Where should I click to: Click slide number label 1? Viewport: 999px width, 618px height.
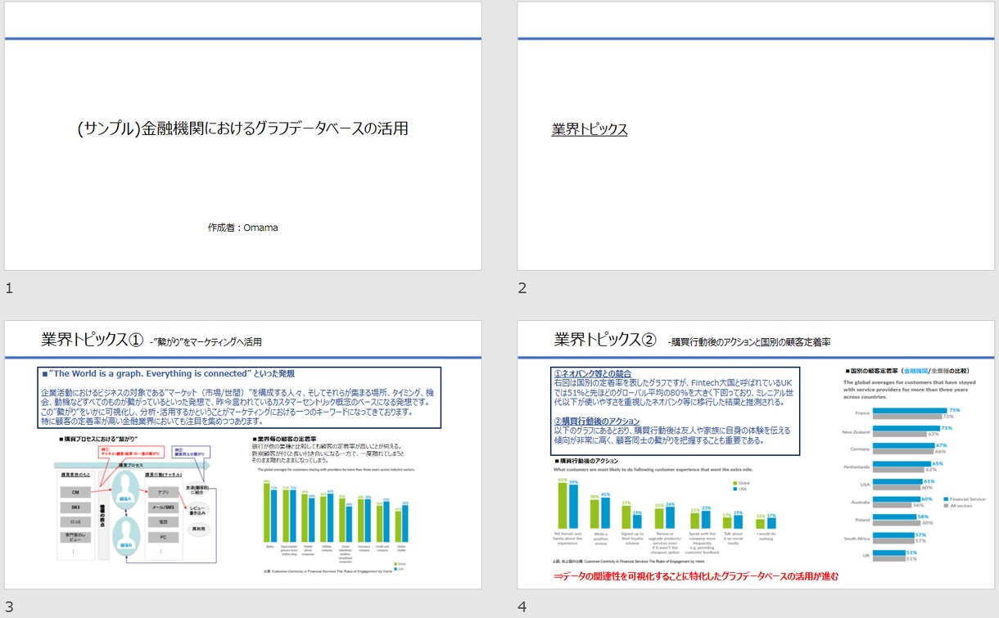[x=9, y=287]
